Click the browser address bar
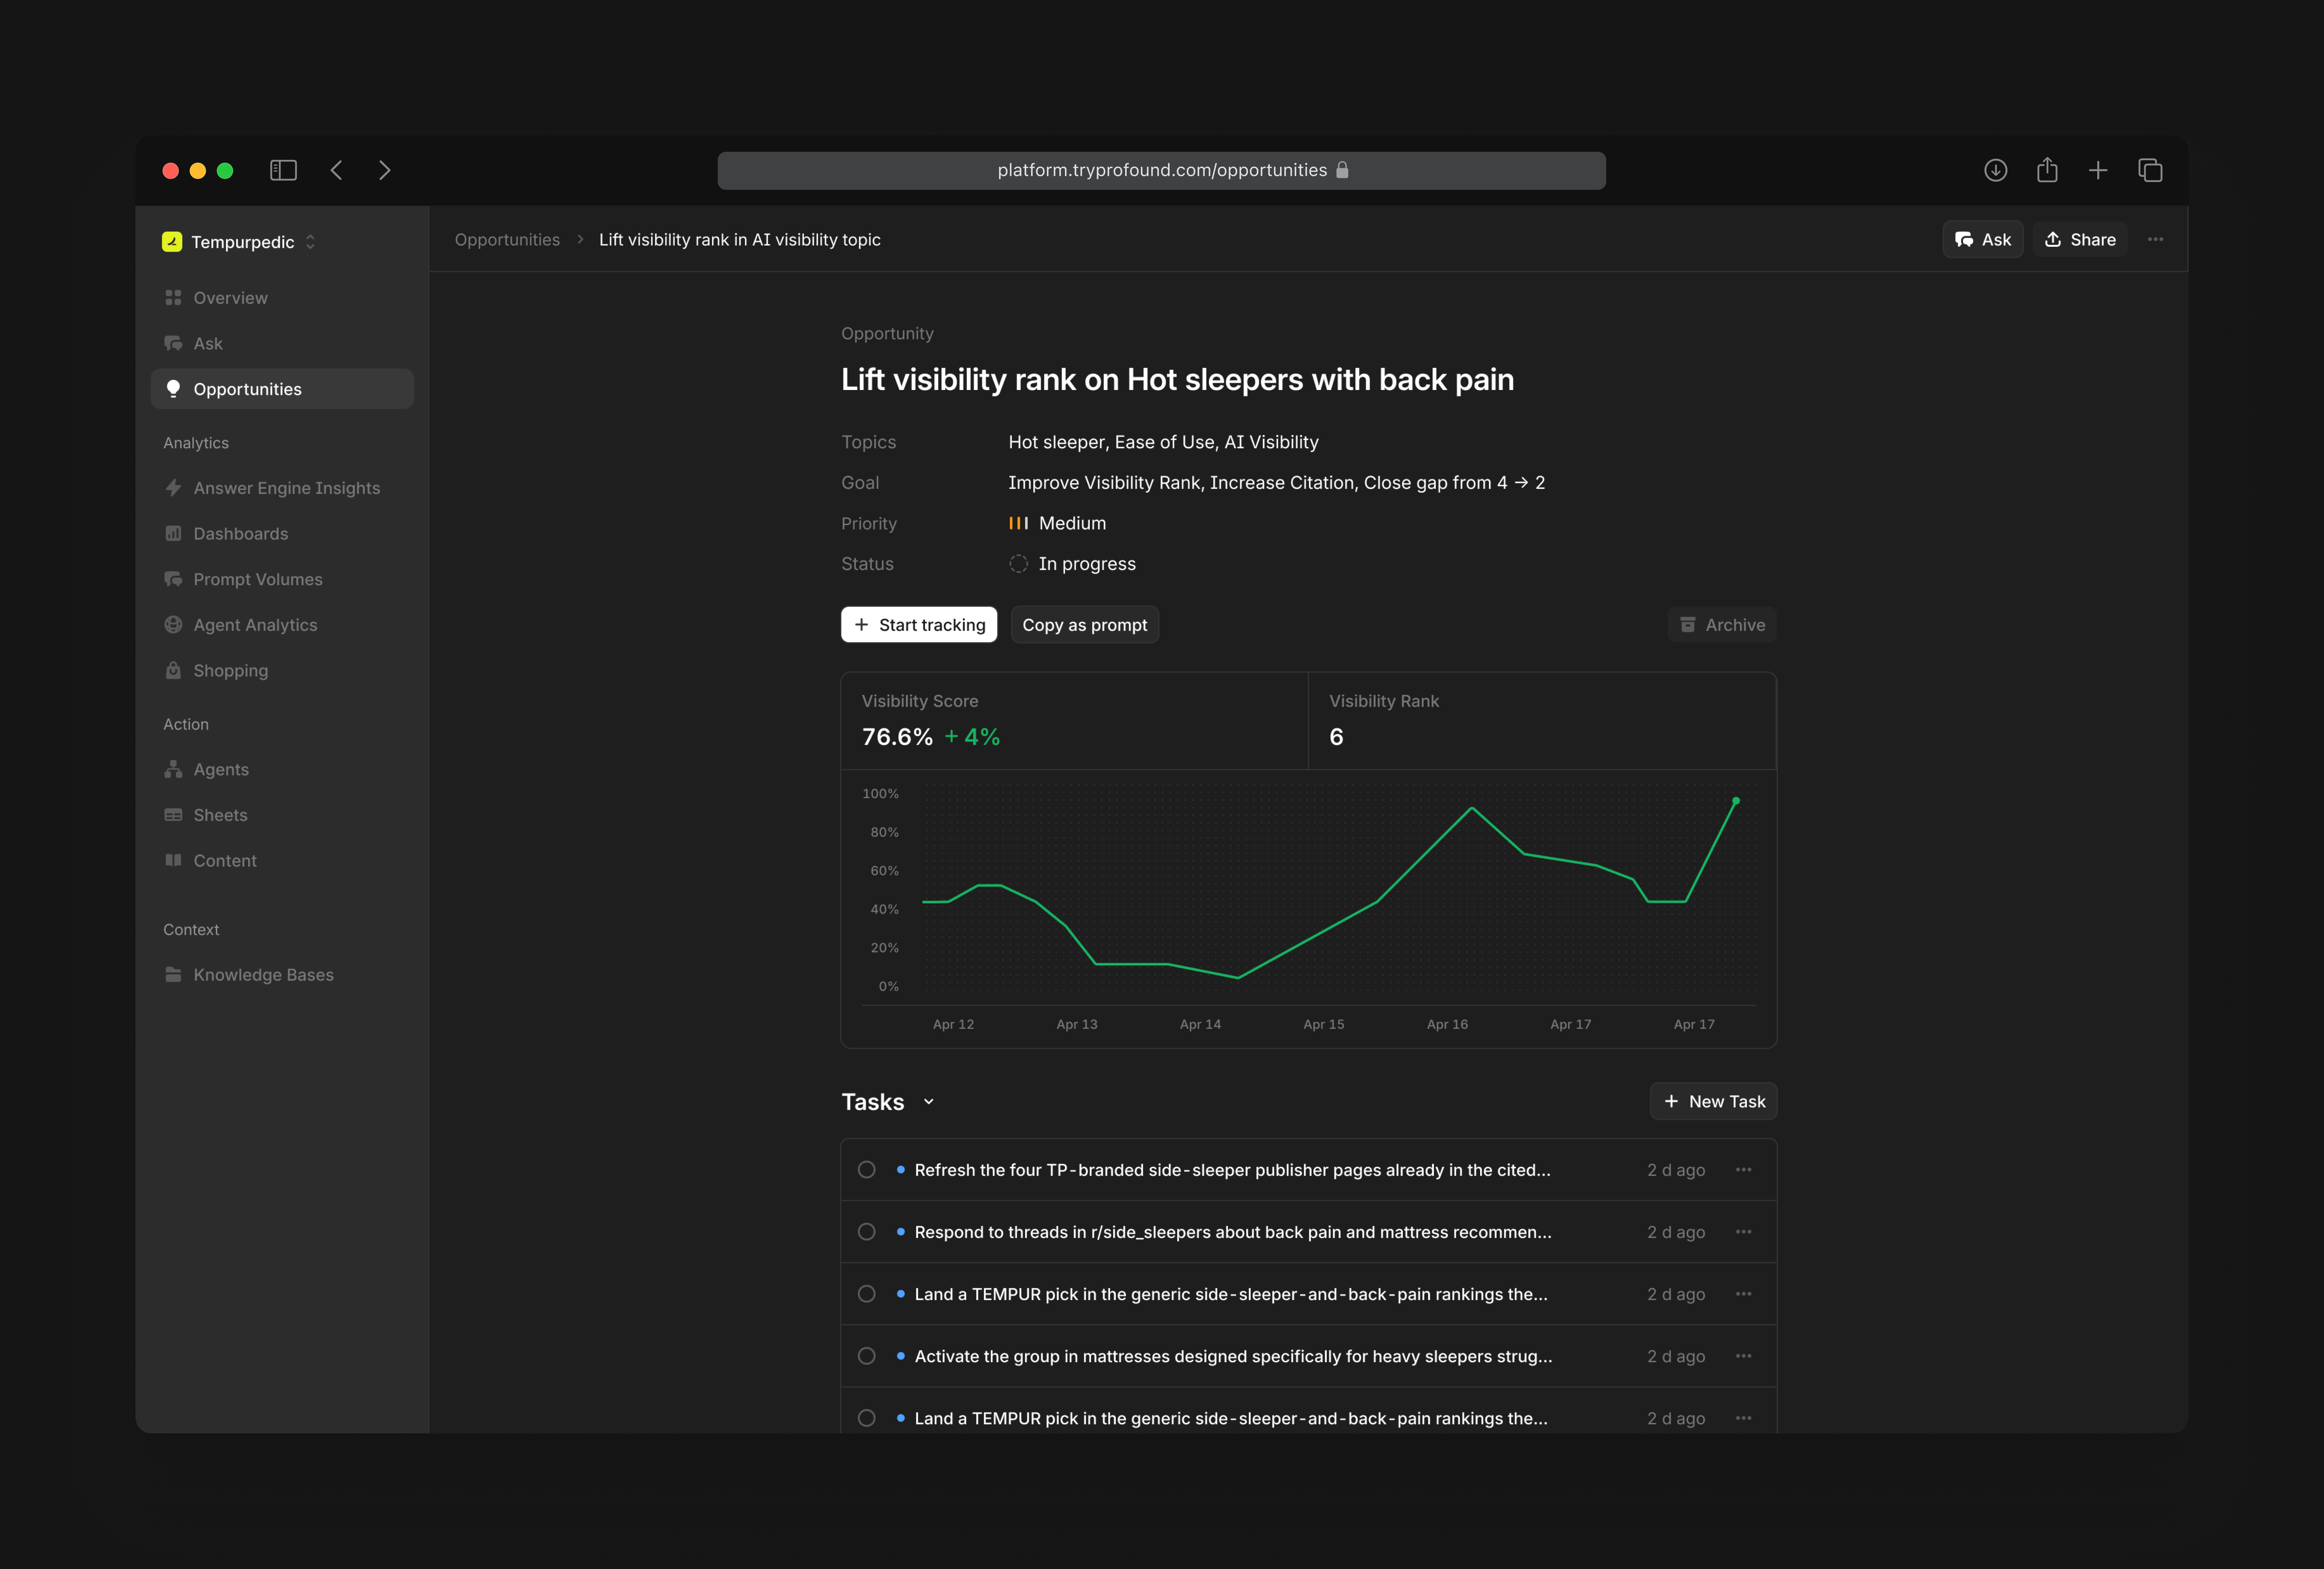The image size is (2324, 1569). [1162, 170]
